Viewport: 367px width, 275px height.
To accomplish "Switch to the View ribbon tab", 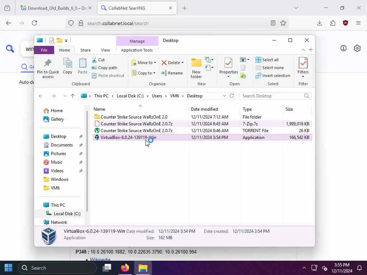I will tap(105, 50).
